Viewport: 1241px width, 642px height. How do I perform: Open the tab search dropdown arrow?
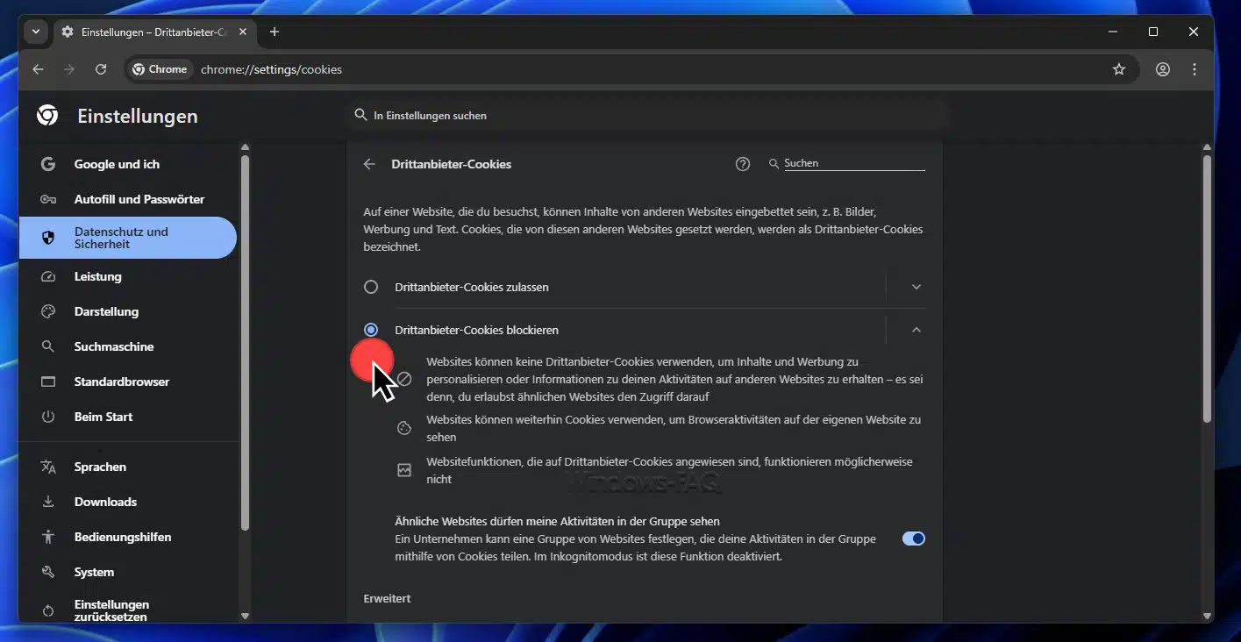tap(36, 32)
